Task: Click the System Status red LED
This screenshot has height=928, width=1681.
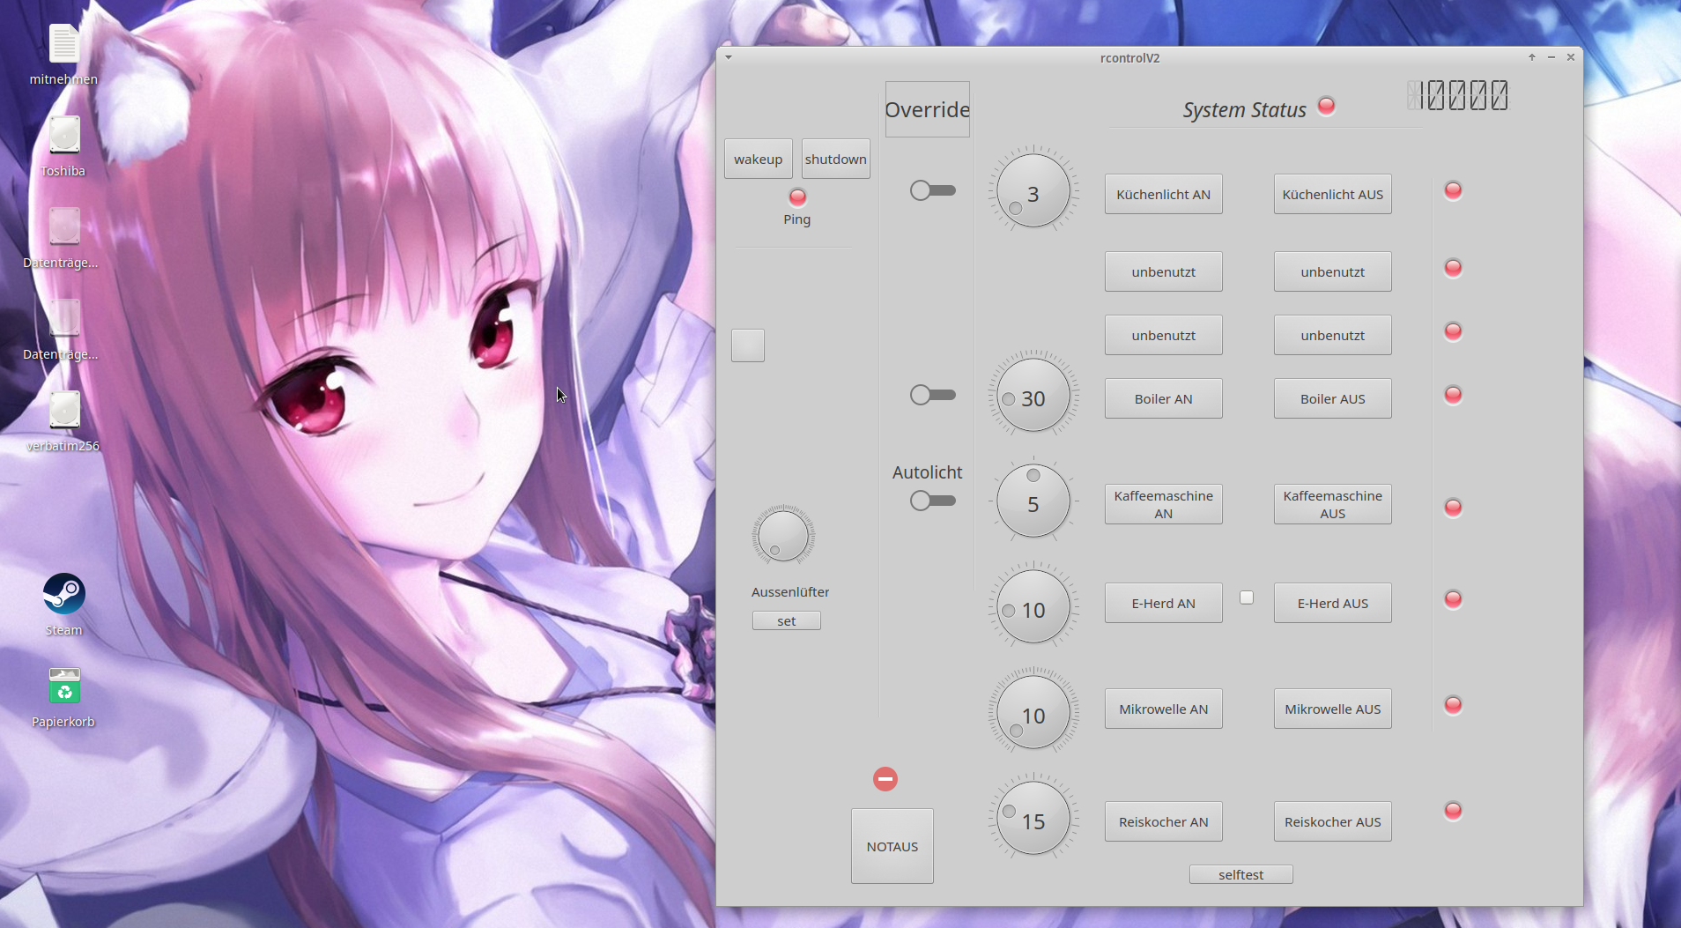Action: pyautogui.click(x=1326, y=106)
